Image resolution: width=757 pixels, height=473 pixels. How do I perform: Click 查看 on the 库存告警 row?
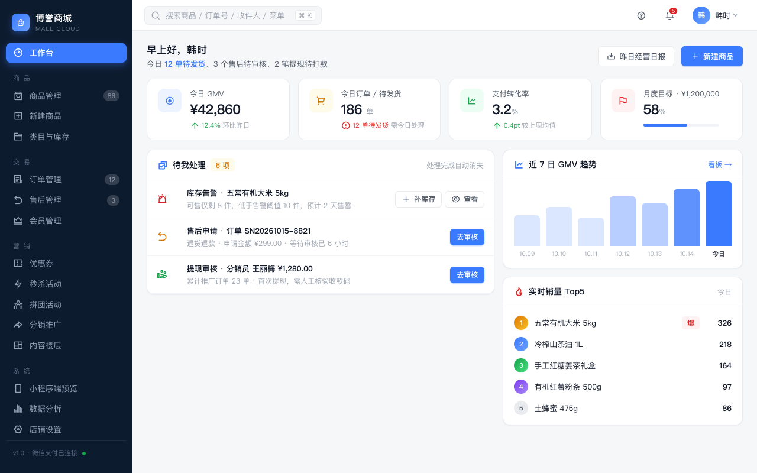(464, 199)
